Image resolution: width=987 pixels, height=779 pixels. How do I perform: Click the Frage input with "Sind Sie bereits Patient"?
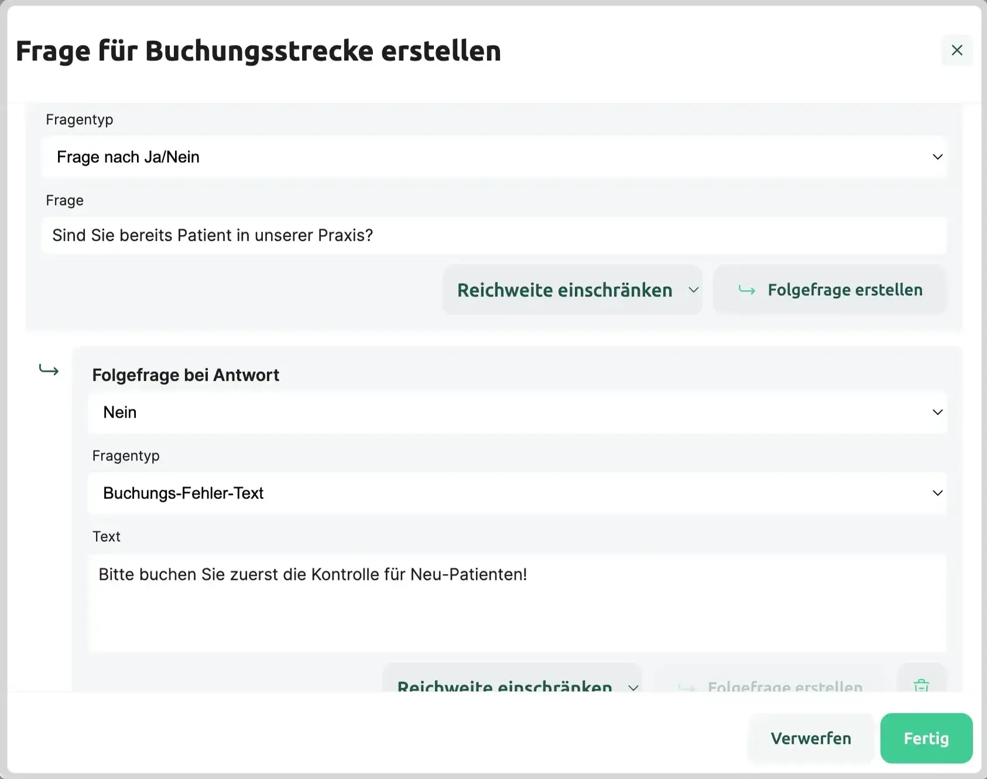tap(493, 235)
